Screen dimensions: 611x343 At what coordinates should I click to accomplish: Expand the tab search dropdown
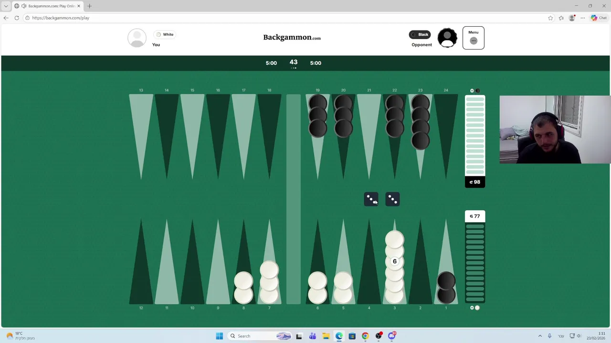[6, 6]
